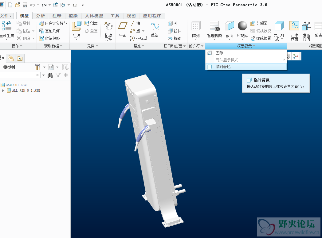Open the 人体模型 ribbon tab
This screenshot has width=322, height=238.
coord(94,16)
